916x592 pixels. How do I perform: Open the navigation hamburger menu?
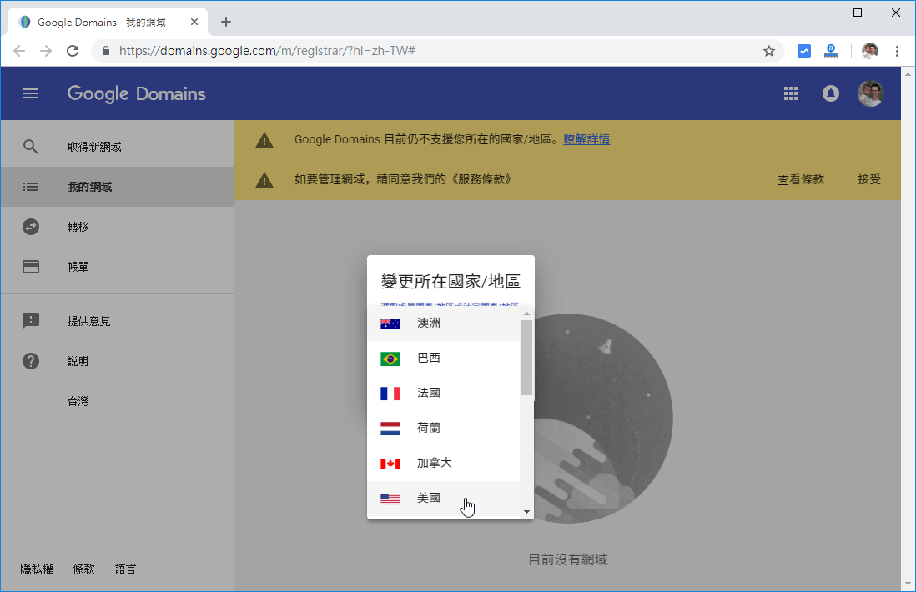click(31, 93)
